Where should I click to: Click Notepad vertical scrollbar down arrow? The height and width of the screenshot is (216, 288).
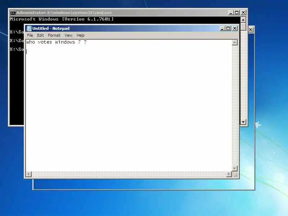[x=235, y=168]
